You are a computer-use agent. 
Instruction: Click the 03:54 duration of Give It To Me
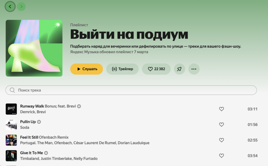pos(253,156)
